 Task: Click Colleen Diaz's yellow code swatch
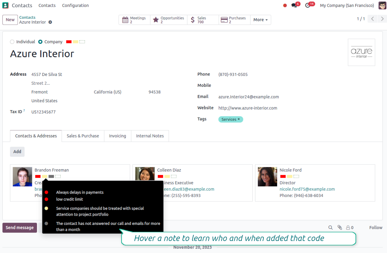(x=167, y=176)
